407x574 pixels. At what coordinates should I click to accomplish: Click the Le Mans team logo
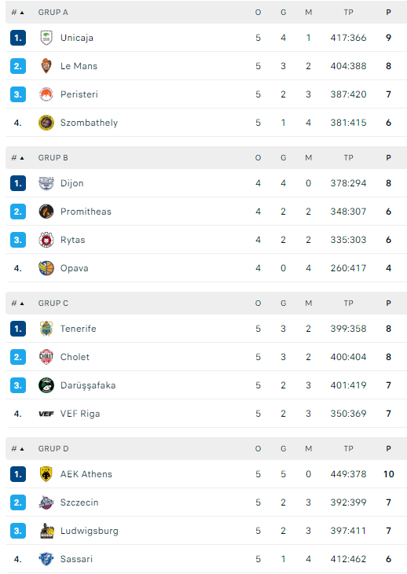coord(46,66)
